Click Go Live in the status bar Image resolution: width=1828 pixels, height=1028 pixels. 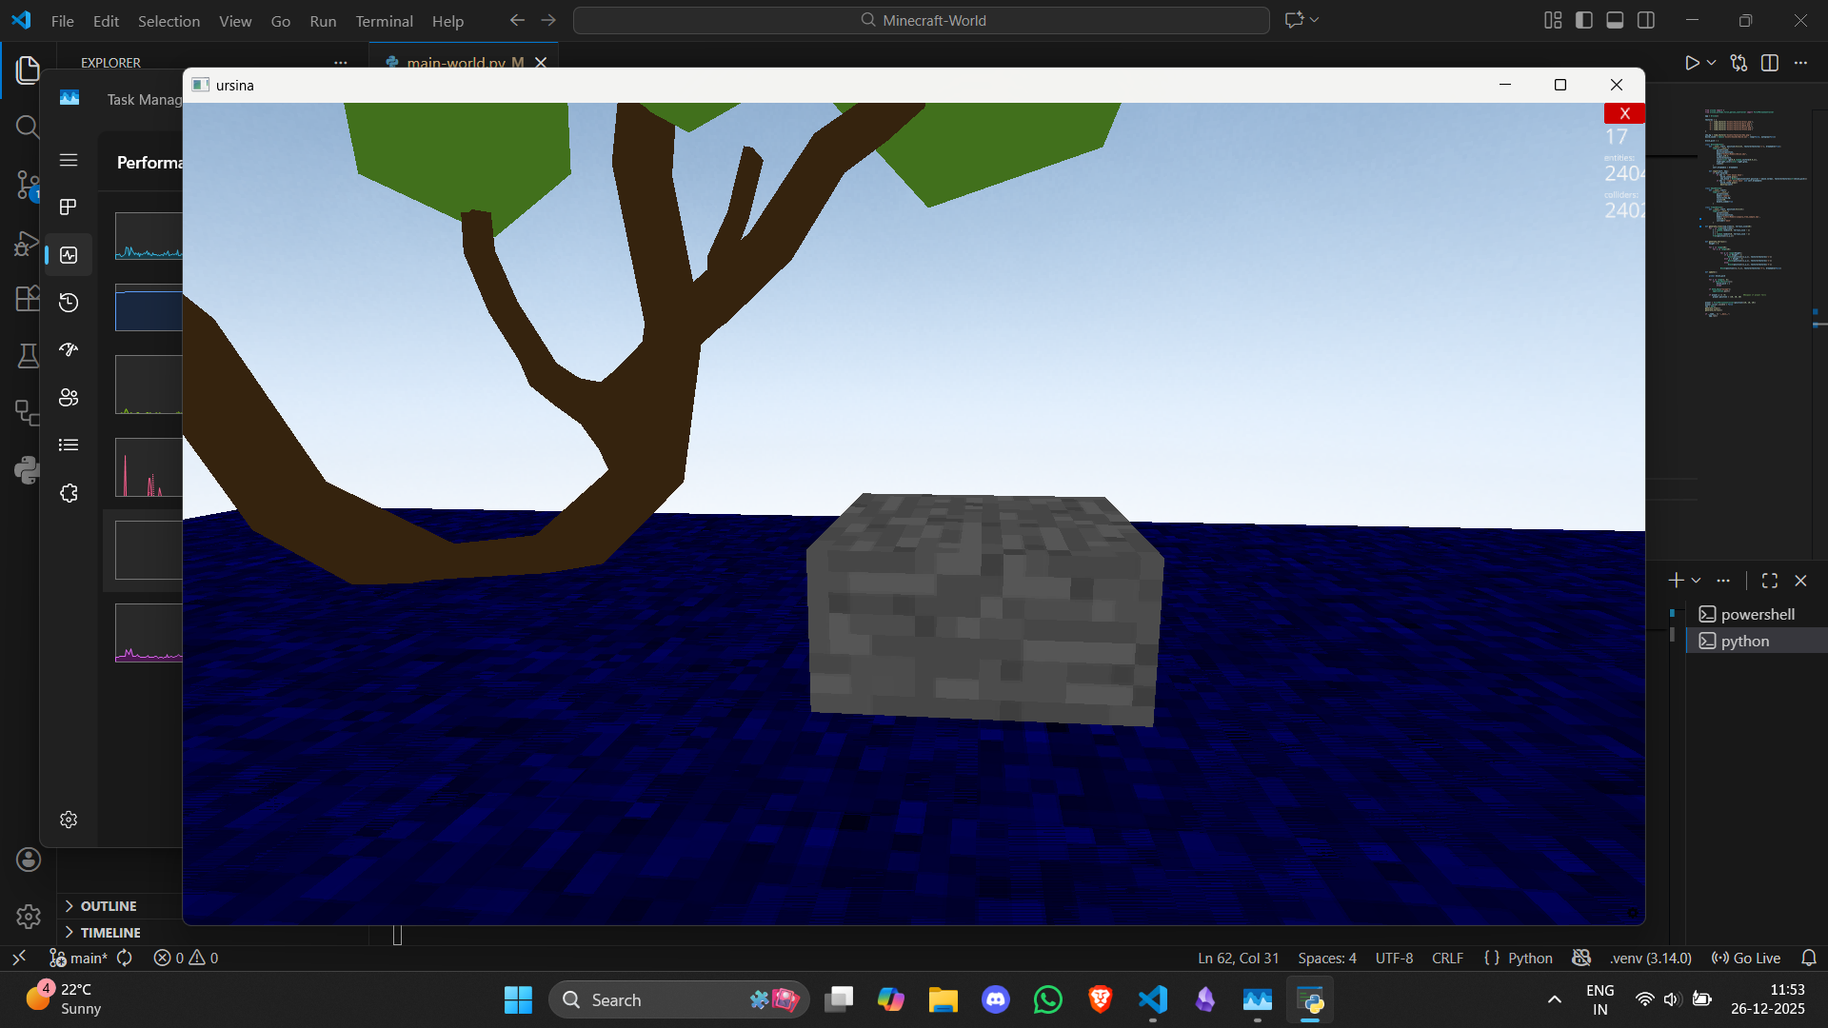1745,958
